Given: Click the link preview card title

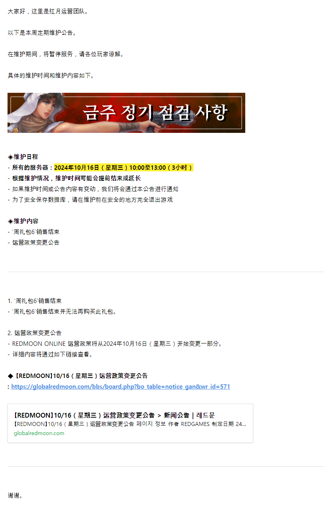Looking at the screenshot, I should 114,415.
